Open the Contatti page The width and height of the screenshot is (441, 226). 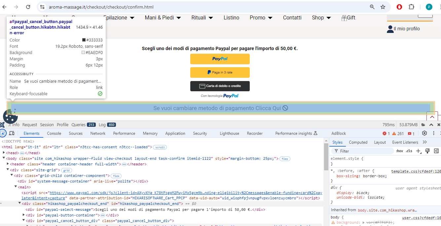click(292, 17)
